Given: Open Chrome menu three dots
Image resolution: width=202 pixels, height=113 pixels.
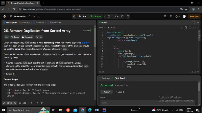Looking at the screenshot, I should pos(199,9).
